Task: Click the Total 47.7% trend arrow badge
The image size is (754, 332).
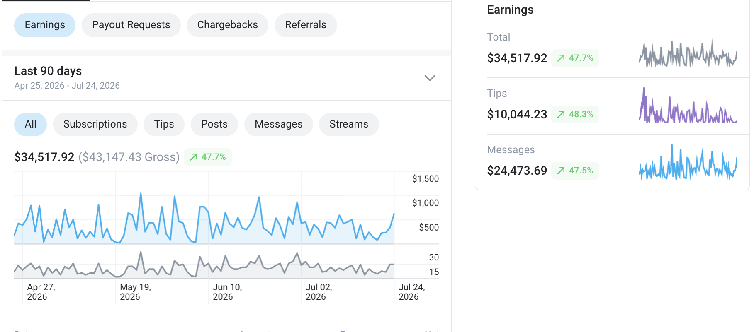Action: 575,58
